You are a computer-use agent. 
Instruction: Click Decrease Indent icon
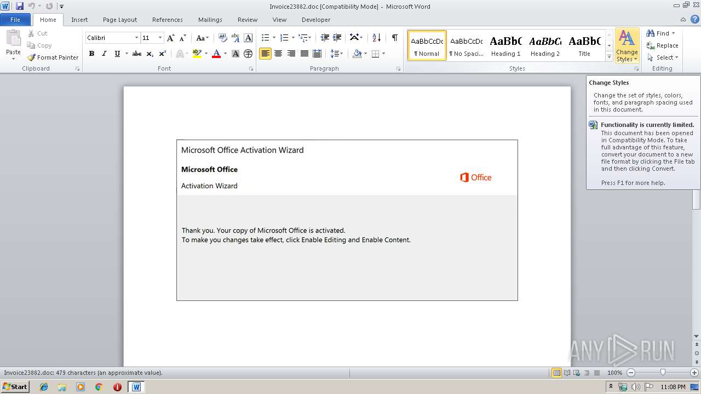pyautogui.click(x=325, y=38)
